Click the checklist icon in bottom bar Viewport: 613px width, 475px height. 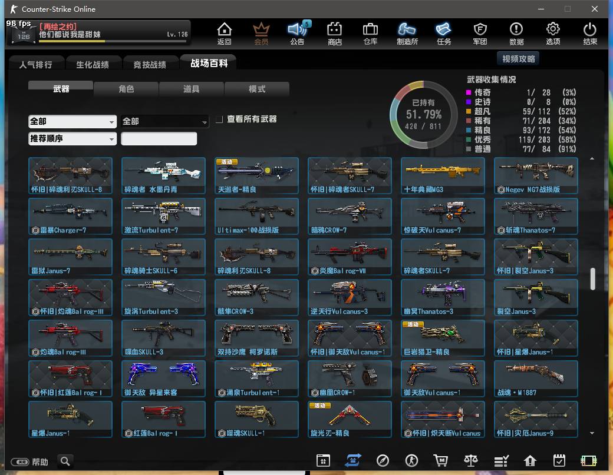[501, 461]
